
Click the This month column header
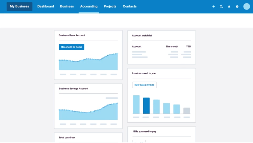pos(172,47)
